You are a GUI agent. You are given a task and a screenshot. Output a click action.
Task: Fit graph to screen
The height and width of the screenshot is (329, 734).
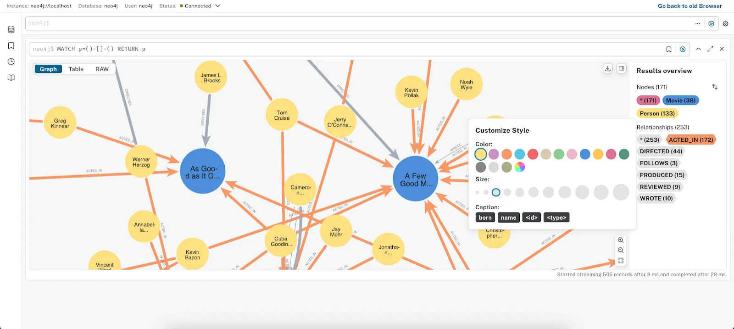(x=621, y=260)
